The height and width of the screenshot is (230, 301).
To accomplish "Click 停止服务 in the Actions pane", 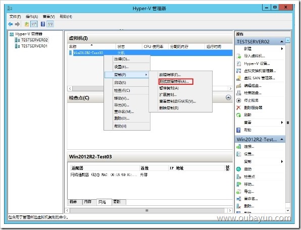I will click(x=251, y=100).
